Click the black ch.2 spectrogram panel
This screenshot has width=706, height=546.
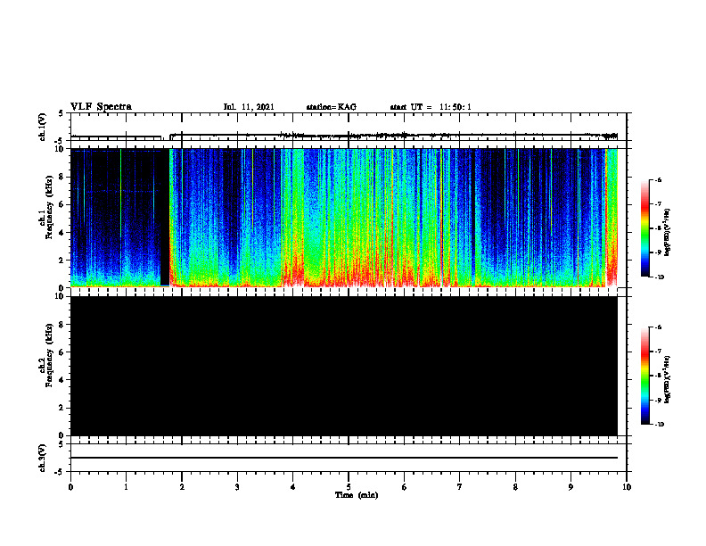(344, 366)
